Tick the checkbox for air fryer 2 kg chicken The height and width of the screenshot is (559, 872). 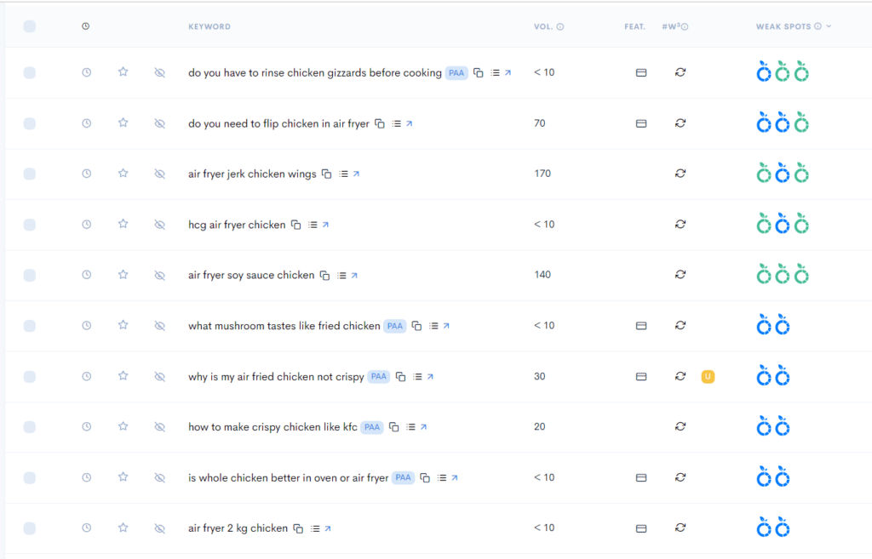click(x=30, y=528)
